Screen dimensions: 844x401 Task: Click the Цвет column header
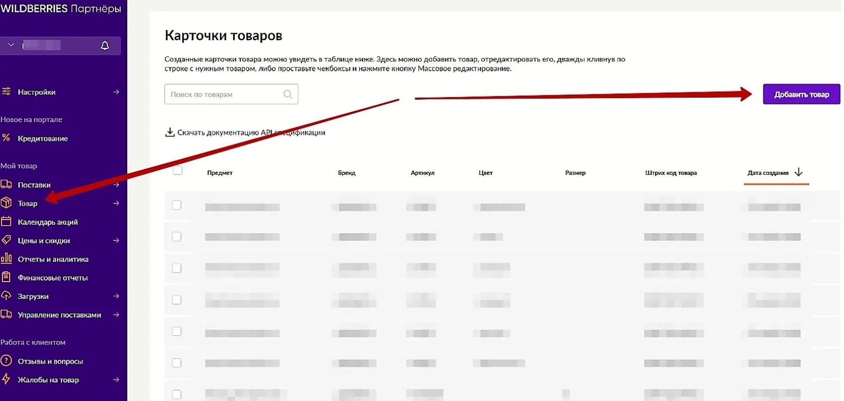(x=486, y=173)
